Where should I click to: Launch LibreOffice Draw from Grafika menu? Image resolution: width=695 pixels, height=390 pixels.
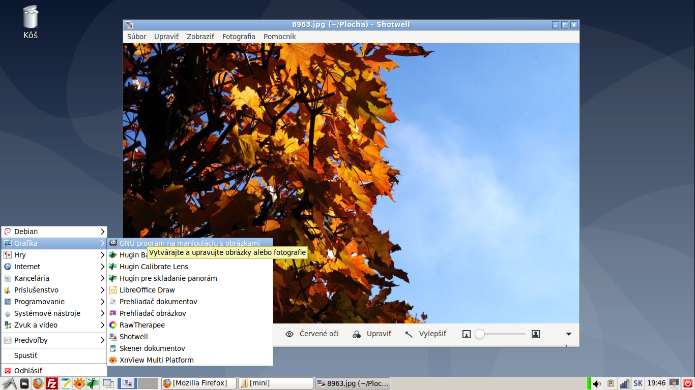coord(190,290)
